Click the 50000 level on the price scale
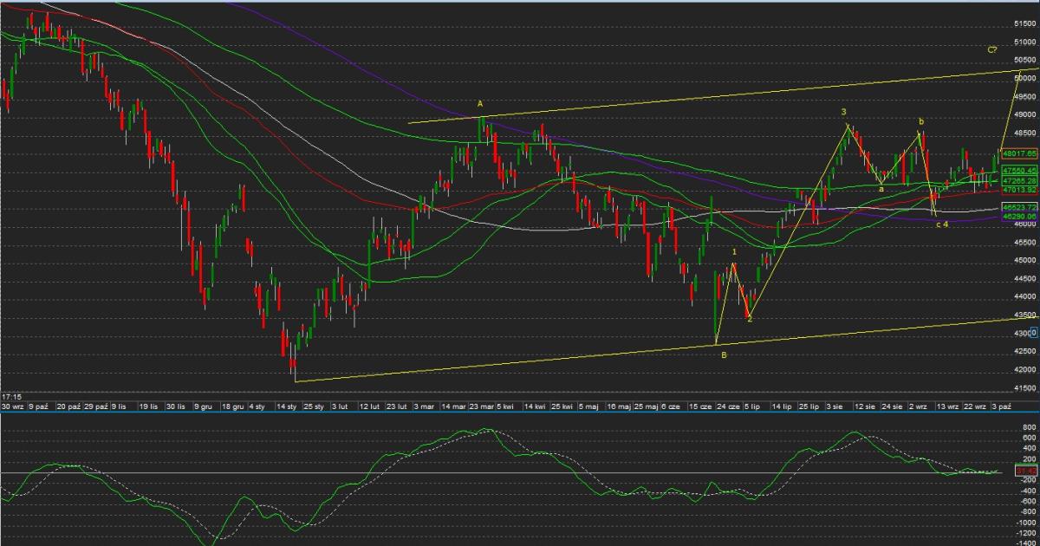The width and height of the screenshot is (1040, 546). pos(1025,78)
